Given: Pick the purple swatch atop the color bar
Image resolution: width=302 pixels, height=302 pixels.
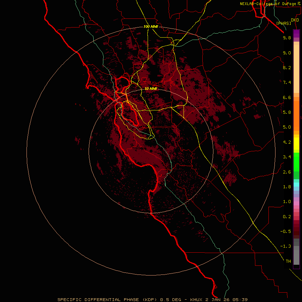Looking at the screenshot, I should (296, 34).
